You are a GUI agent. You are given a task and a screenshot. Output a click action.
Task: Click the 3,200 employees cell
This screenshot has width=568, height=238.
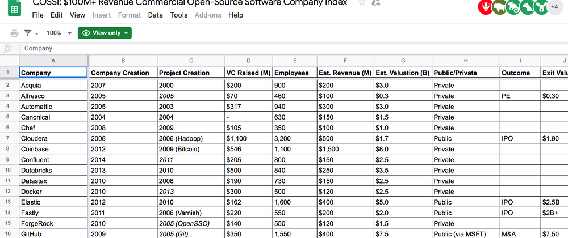coord(295,138)
